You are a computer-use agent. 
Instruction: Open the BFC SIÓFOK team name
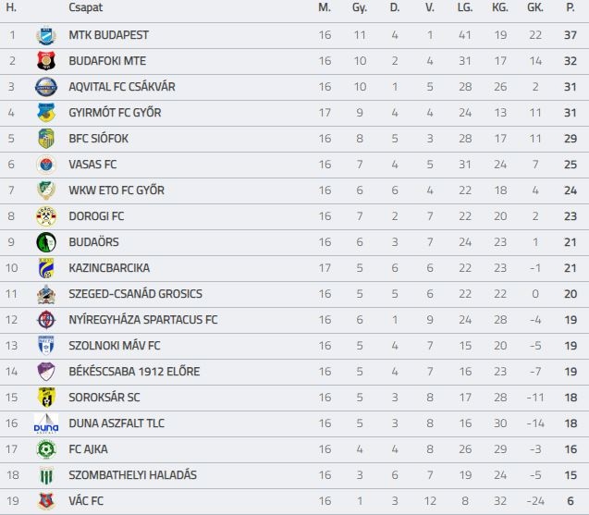pyautogui.click(x=98, y=139)
